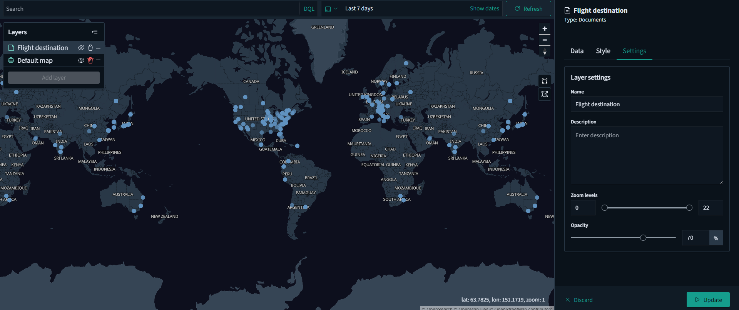Delete the Flight destination layer
This screenshot has height=310, width=739.
click(90, 48)
